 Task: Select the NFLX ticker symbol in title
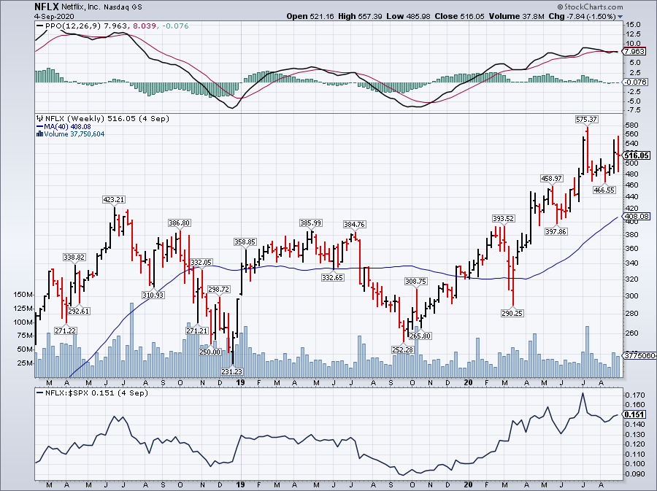coord(47,7)
